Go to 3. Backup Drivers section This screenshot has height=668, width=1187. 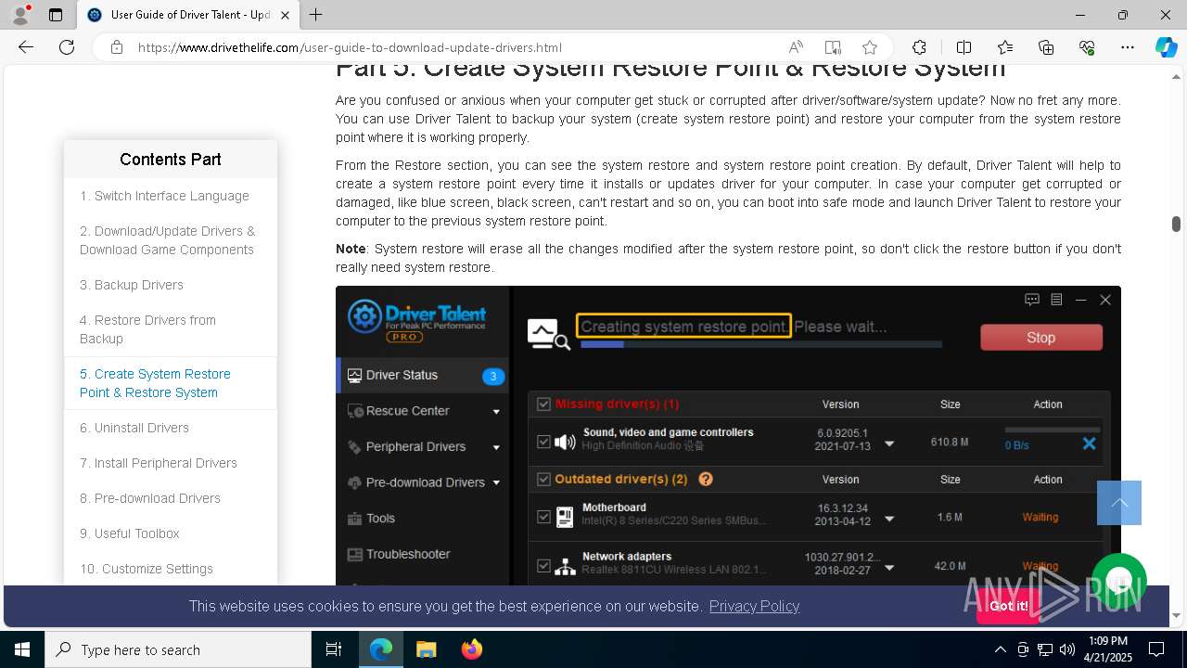pos(132,285)
